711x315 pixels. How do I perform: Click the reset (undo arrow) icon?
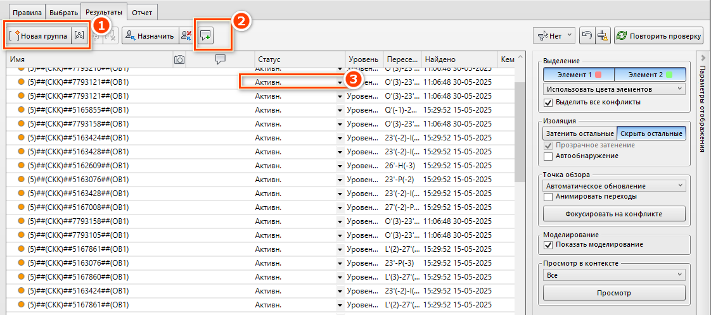587,35
